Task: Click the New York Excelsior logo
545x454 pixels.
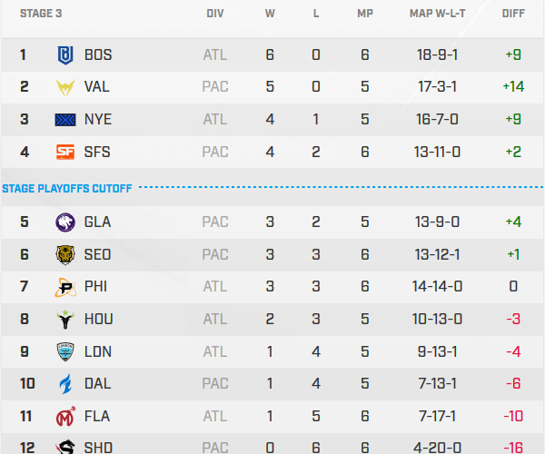Action: click(66, 119)
